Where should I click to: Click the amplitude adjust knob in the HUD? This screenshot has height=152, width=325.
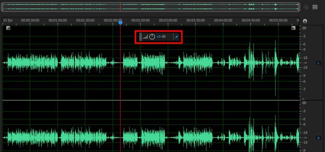point(152,36)
